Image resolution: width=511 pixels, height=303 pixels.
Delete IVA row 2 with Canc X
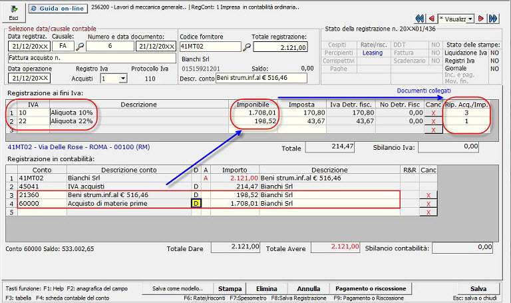(x=433, y=121)
